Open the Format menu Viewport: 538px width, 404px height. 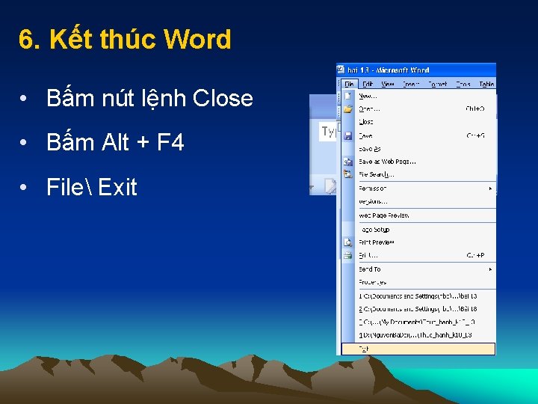[438, 84]
